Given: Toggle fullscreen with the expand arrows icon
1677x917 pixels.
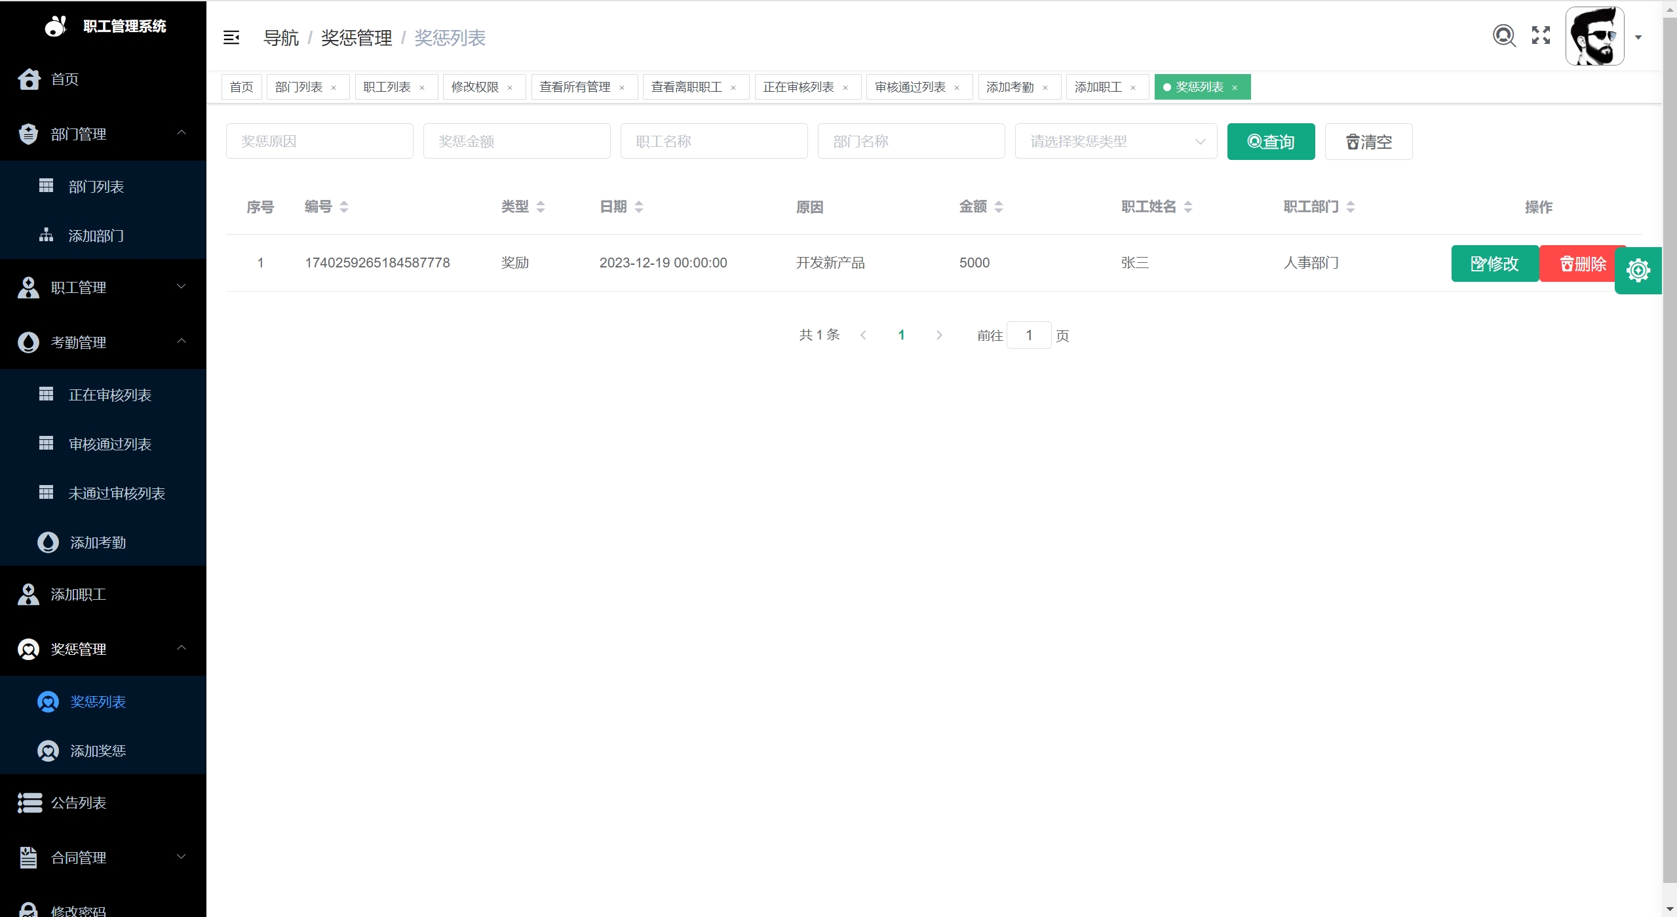Looking at the screenshot, I should click(1541, 35).
